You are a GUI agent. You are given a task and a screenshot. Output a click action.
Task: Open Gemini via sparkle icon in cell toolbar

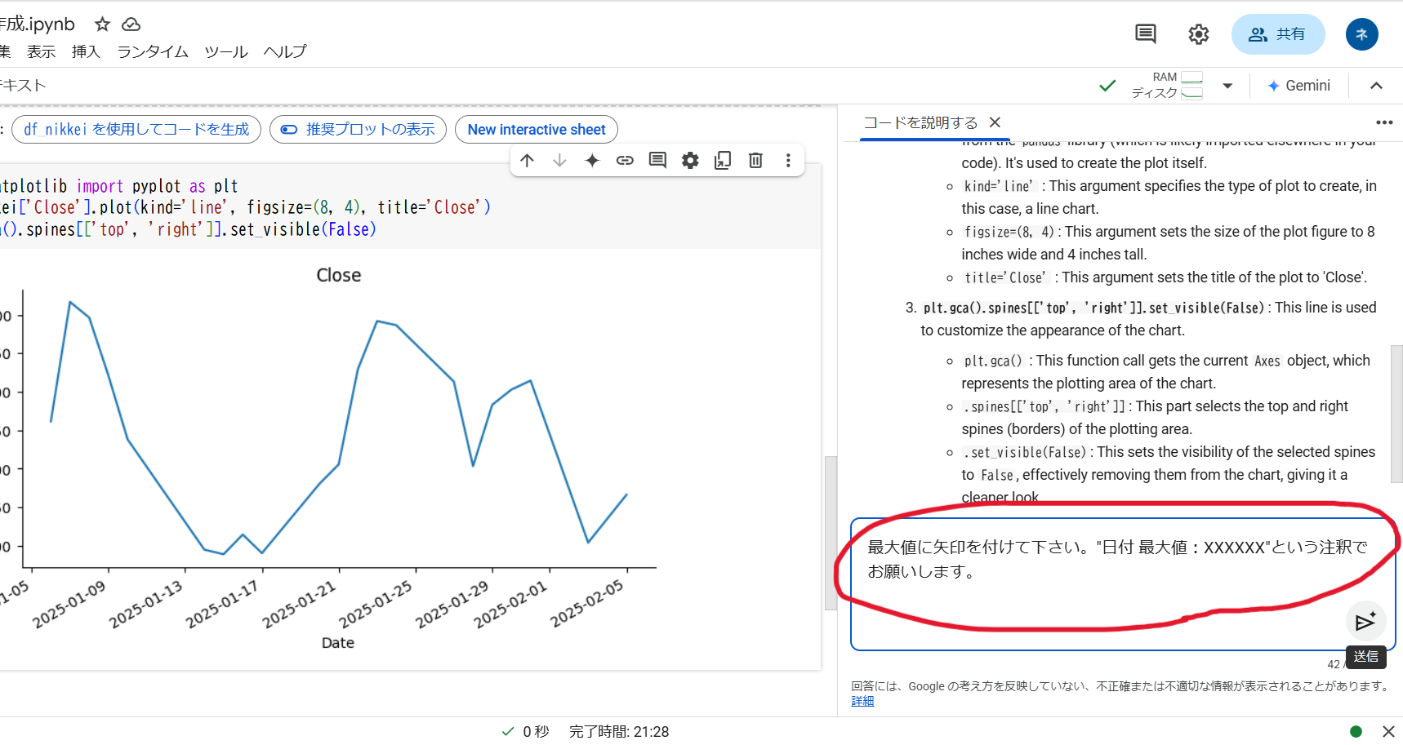(591, 160)
